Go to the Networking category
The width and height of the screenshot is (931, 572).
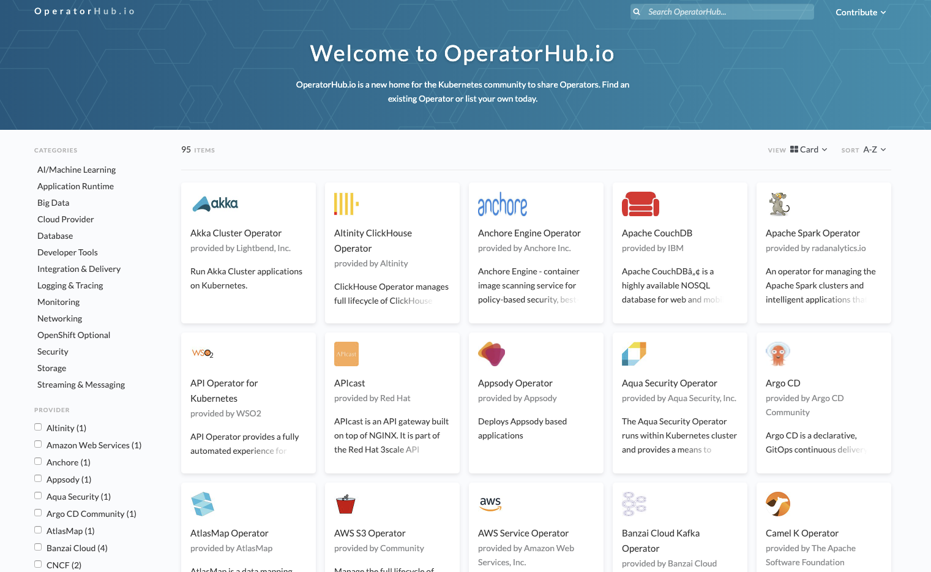click(59, 318)
